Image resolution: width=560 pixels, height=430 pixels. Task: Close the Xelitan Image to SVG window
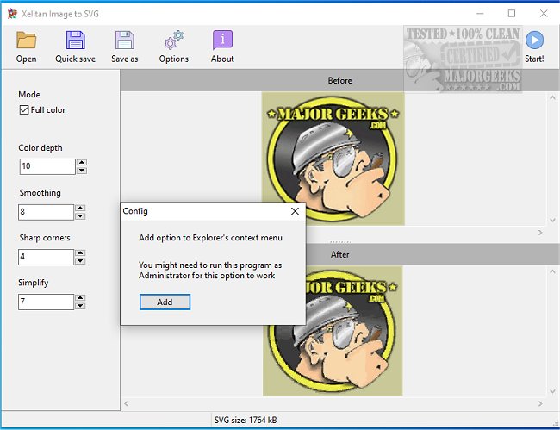click(544, 14)
